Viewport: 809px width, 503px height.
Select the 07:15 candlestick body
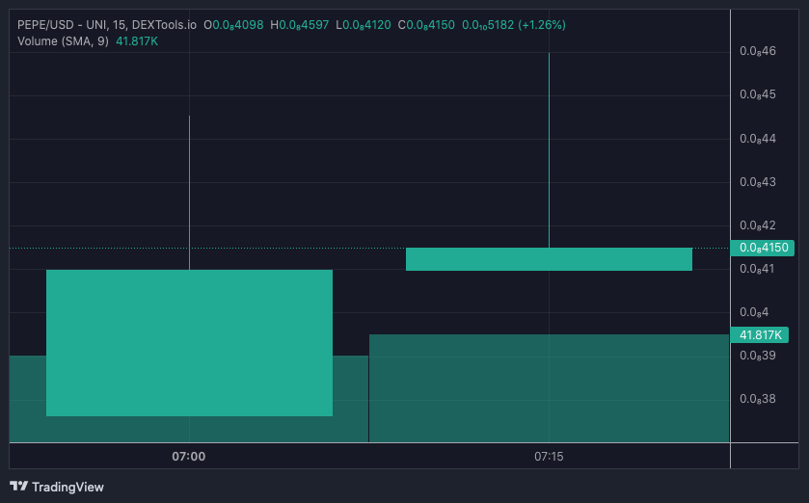(x=549, y=259)
